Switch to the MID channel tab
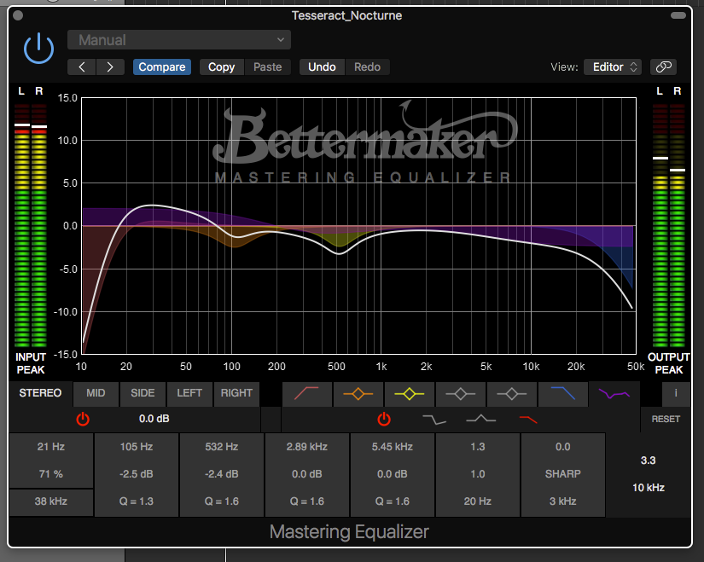The height and width of the screenshot is (562, 704). [x=96, y=393]
